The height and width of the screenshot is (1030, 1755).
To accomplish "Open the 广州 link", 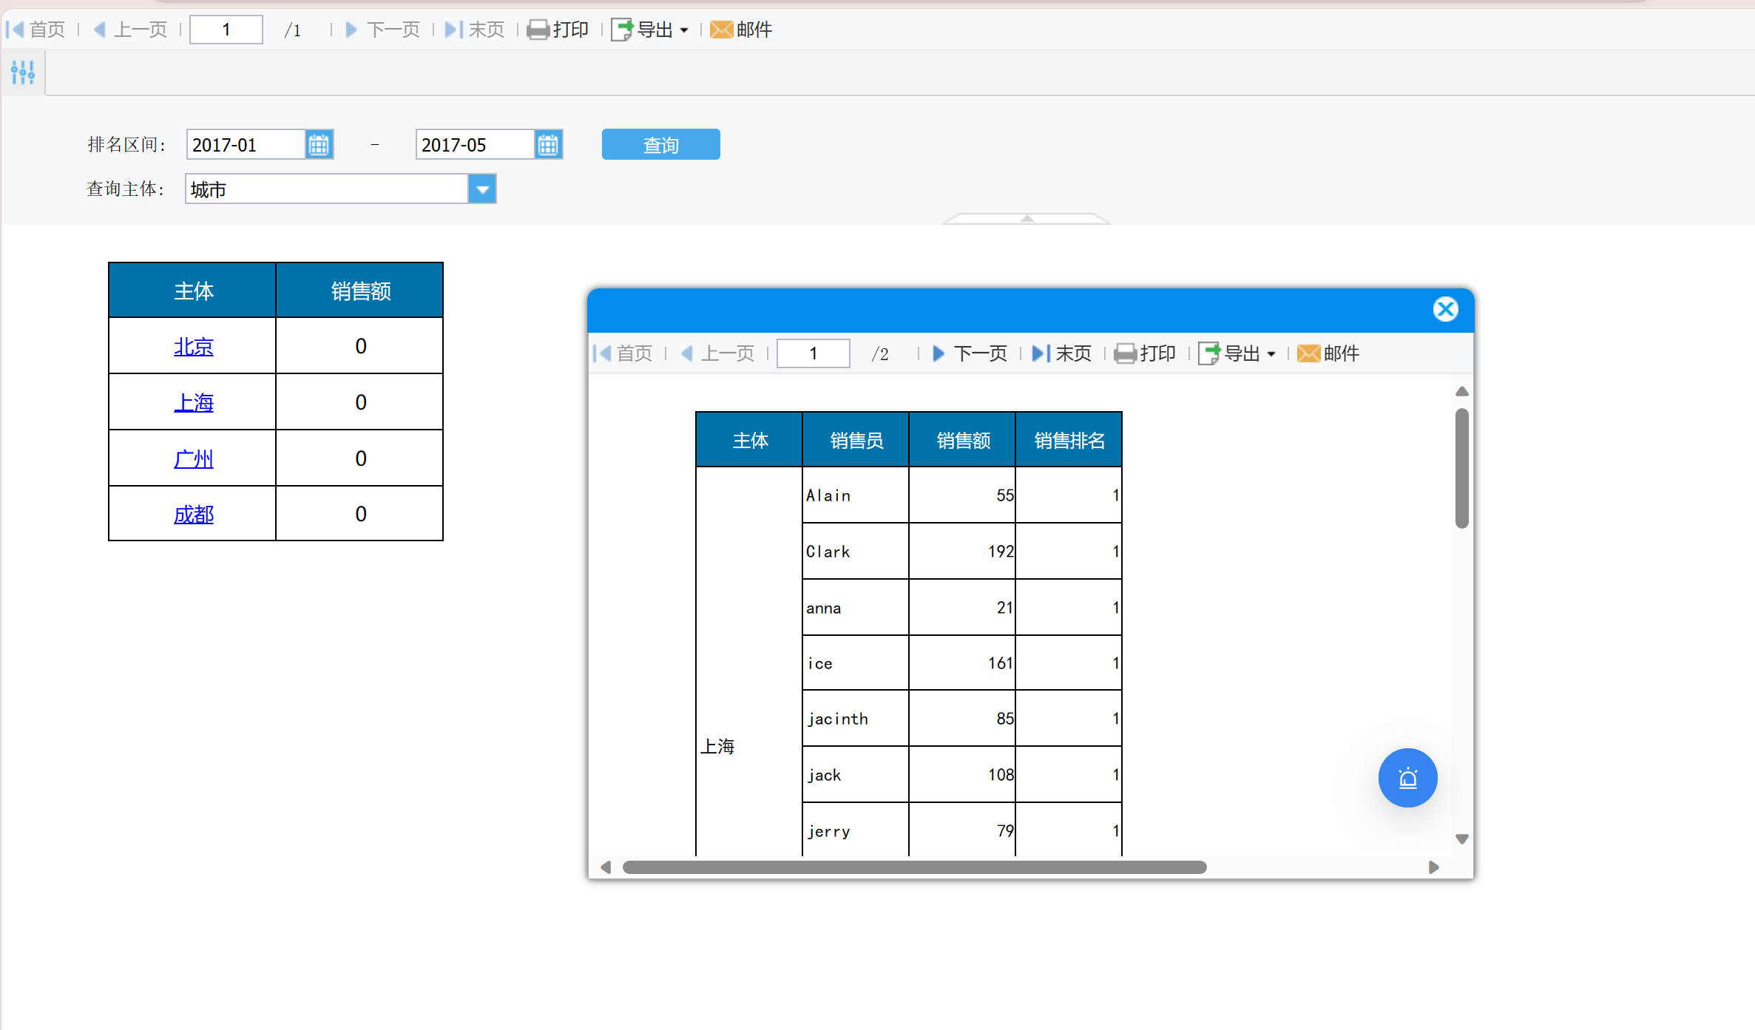I will click(x=194, y=458).
